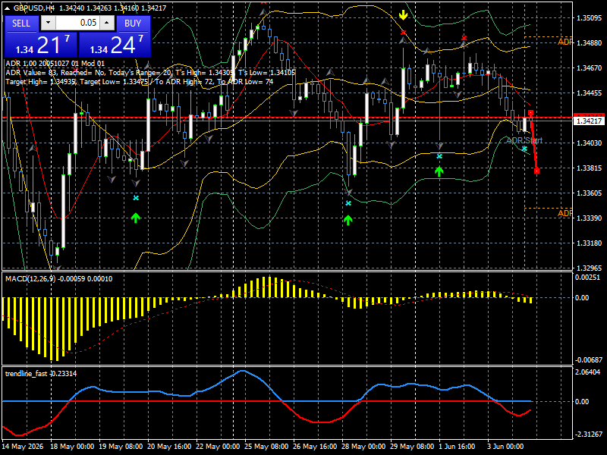This screenshot has width=607, height=455.
Task: Click cyan cross above the 19 May arrow
Action: pos(136,198)
